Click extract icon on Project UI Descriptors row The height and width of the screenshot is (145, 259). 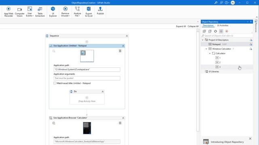click(x=251, y=40)
